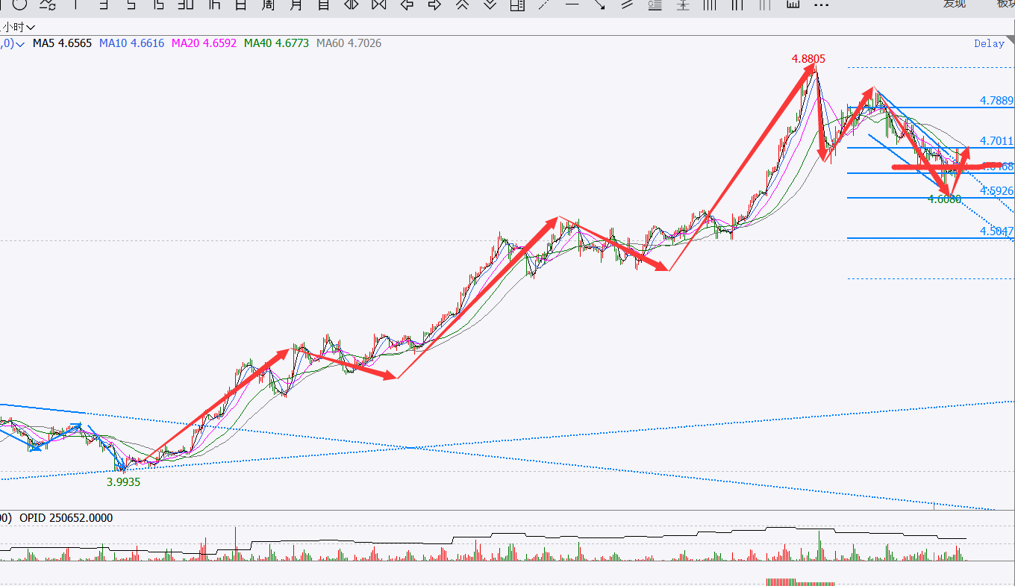Select the parallel lines drawing tool

(627, 4)
